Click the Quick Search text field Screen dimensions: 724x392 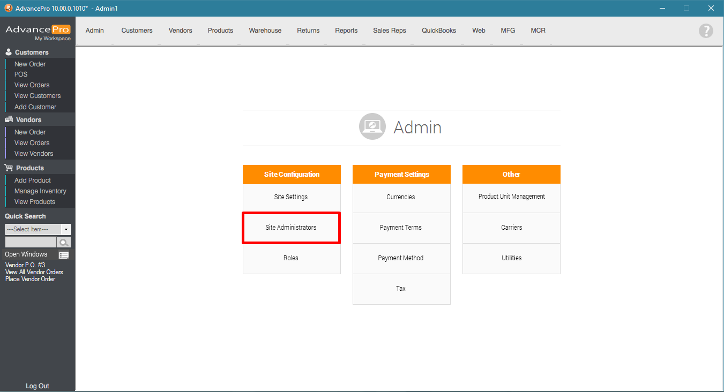(x=31, y=243)
